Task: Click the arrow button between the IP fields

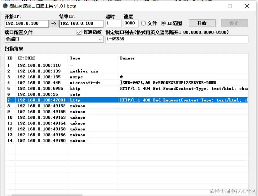Action: point(54,23)
